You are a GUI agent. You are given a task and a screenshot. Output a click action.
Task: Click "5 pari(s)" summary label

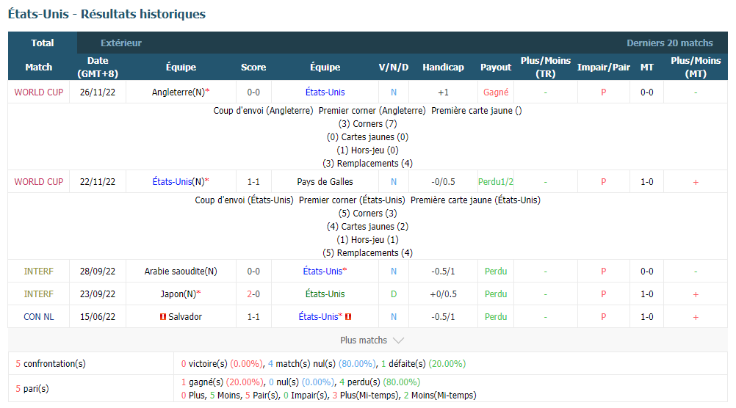tap(32, 389)
